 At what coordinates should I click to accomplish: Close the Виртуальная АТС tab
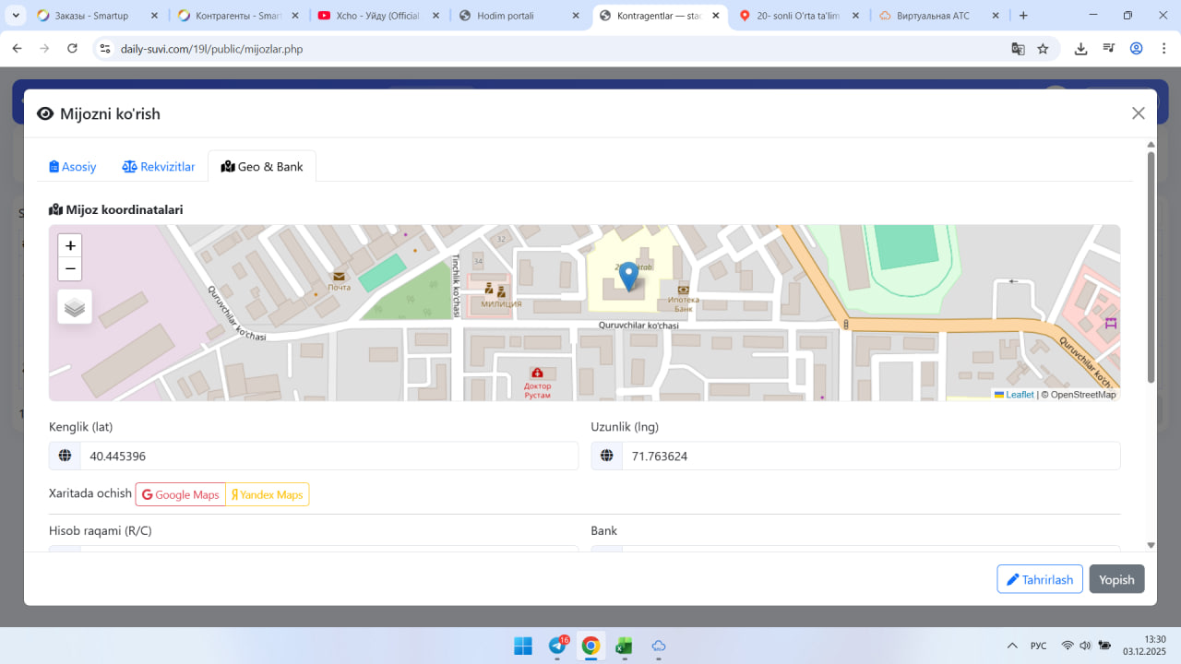pyautogui.click(x=996, y=16)
